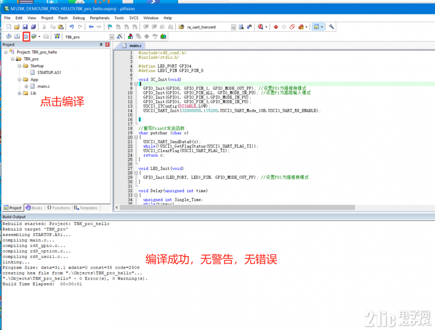Click the Rebuild all target files icon
The image size is (435, 330).
pyautogui.click(x=26, y=36)
